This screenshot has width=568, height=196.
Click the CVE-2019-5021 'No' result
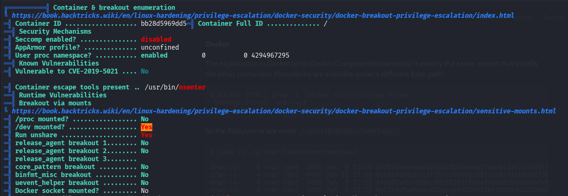tap(145, 71)
